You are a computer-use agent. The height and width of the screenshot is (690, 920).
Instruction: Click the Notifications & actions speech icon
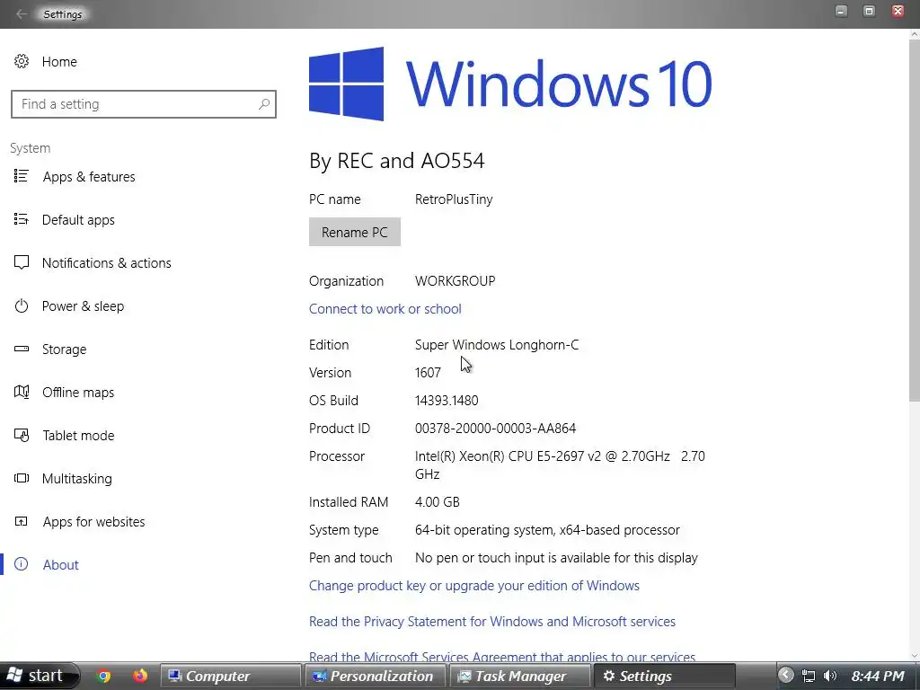22,262
